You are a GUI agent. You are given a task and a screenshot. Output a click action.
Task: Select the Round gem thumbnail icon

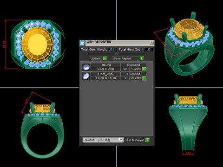pos(86,67)
